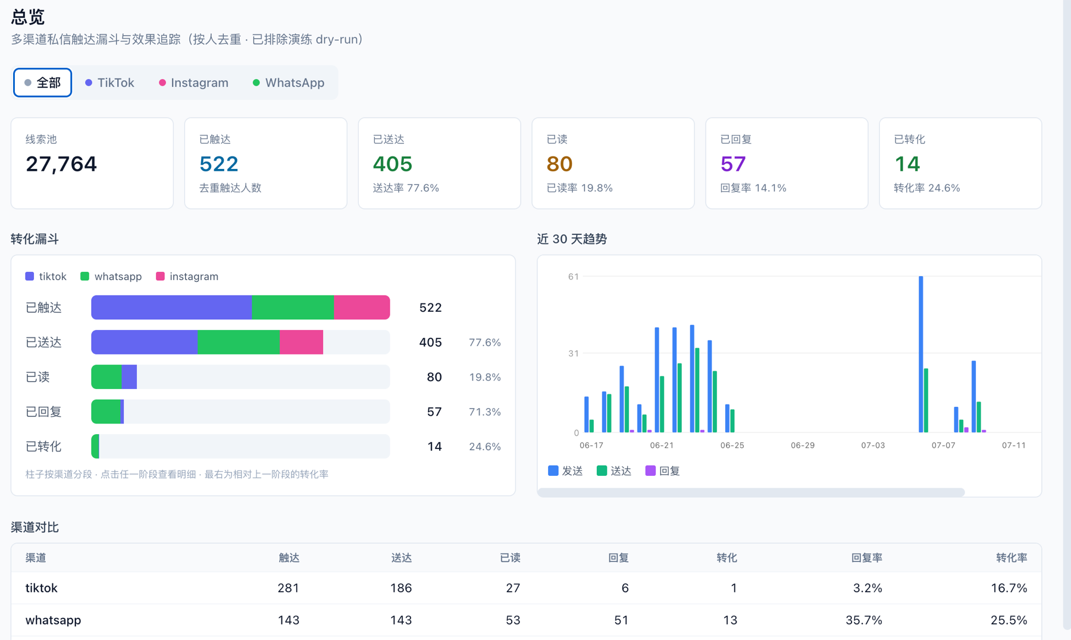Screen dimensions: 1071x640
Task: Select the tiktok row name cell
Action: (41, 588)
